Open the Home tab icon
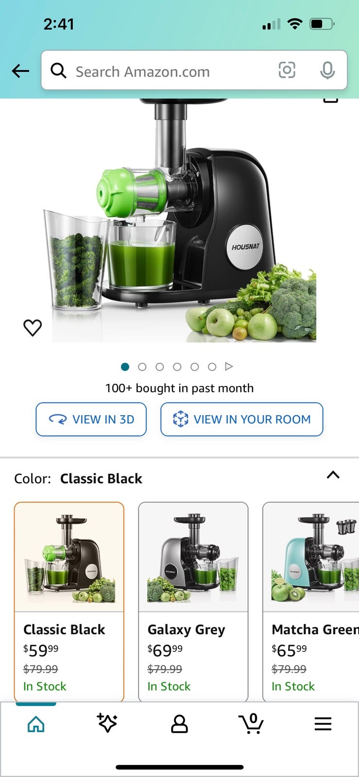The image size is (359, 777). click(x=36, y=724)
